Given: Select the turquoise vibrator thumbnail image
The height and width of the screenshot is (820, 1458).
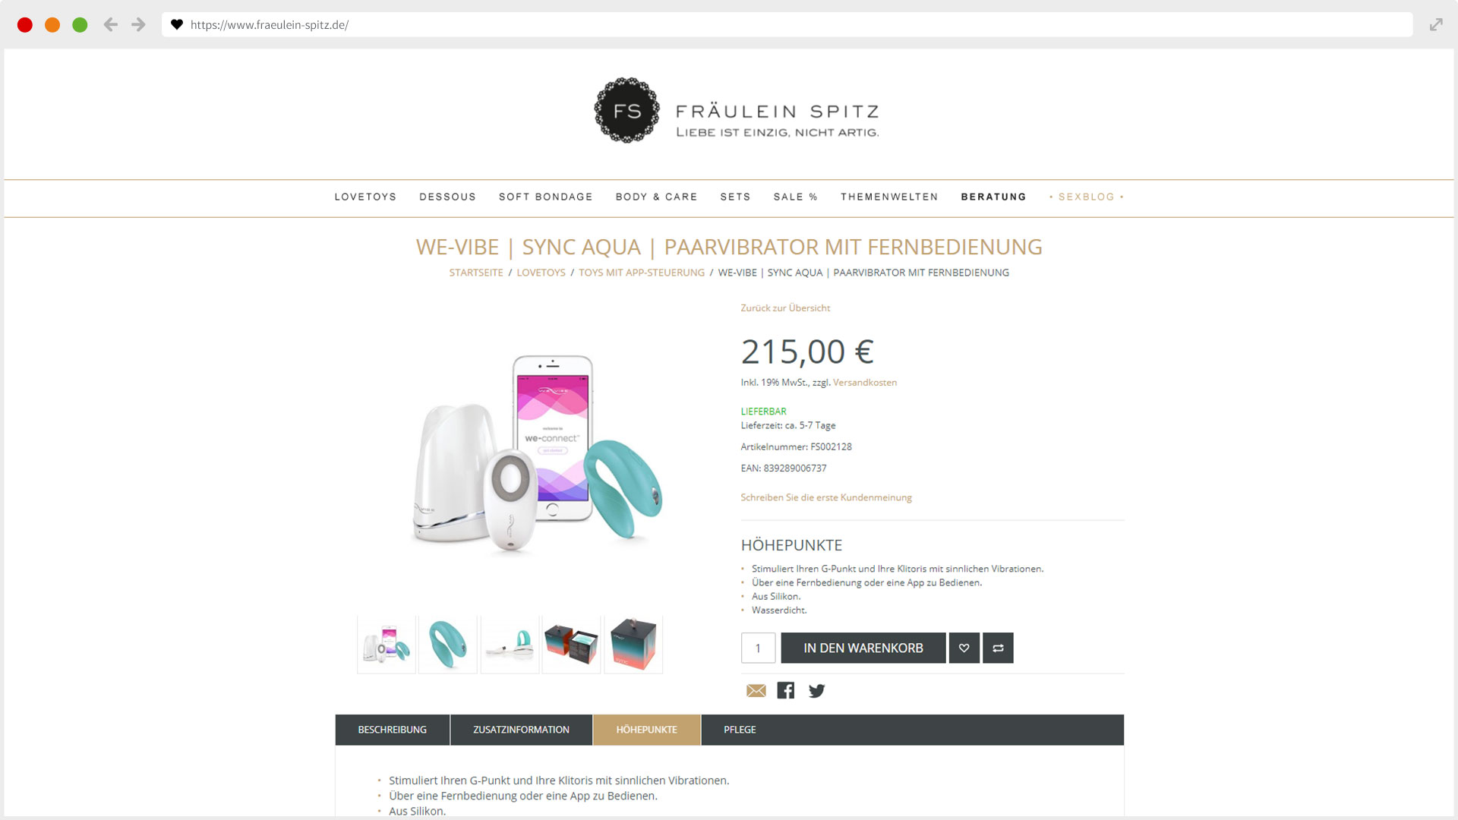Looking at the screenshot, I should click(x=448, y=645).
